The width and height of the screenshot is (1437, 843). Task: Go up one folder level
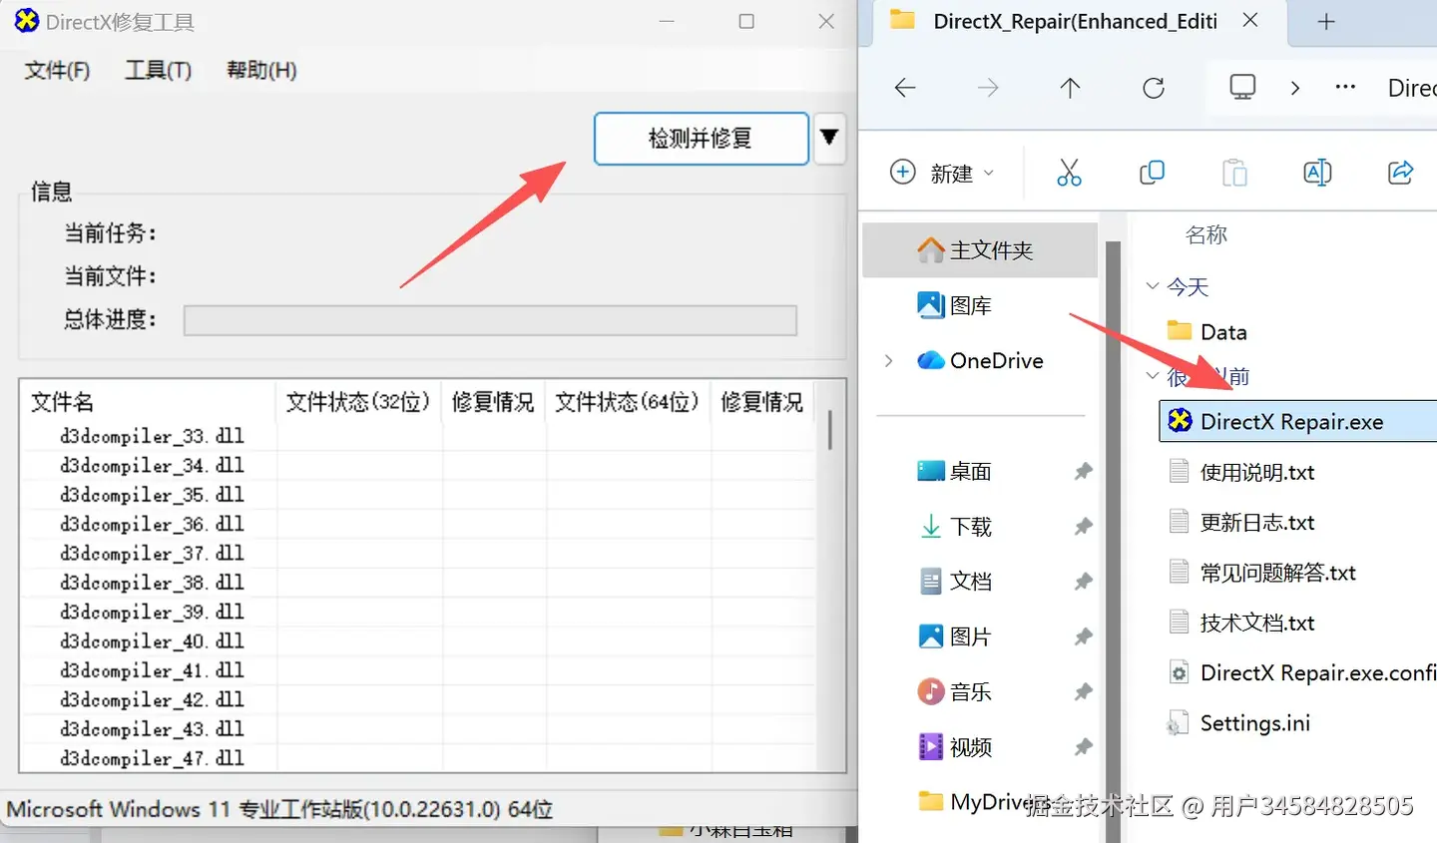pyautogui.click(x=1070, y=88)
